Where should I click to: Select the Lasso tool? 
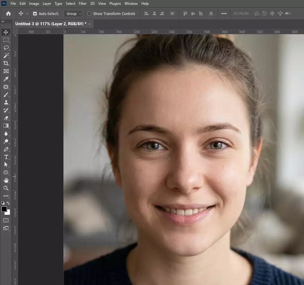tap(6, 48)
